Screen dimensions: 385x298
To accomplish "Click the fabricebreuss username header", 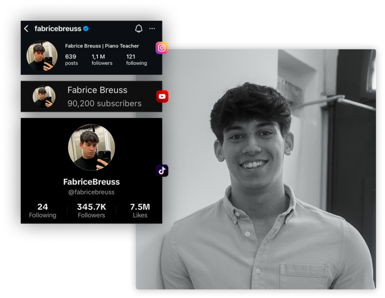I will (58, 29).
